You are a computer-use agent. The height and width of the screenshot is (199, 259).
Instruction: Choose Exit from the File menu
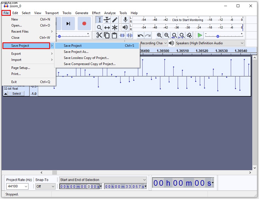pyautogui.click(x=29, y=82)
